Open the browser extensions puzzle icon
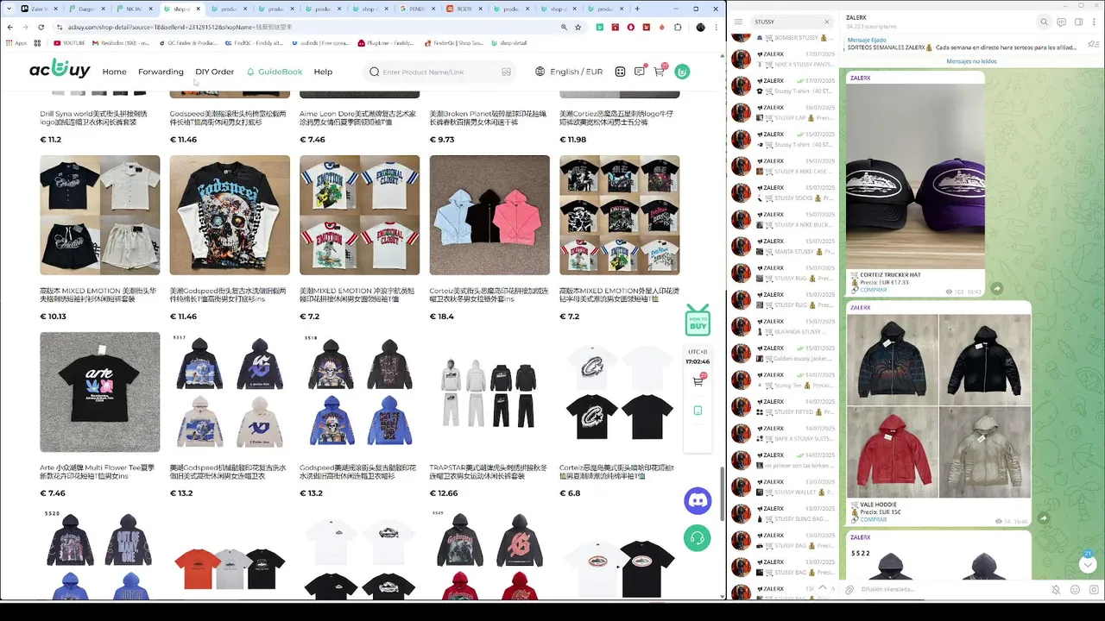The height and width of the screenshot is (621, 1105). (678, 27)
